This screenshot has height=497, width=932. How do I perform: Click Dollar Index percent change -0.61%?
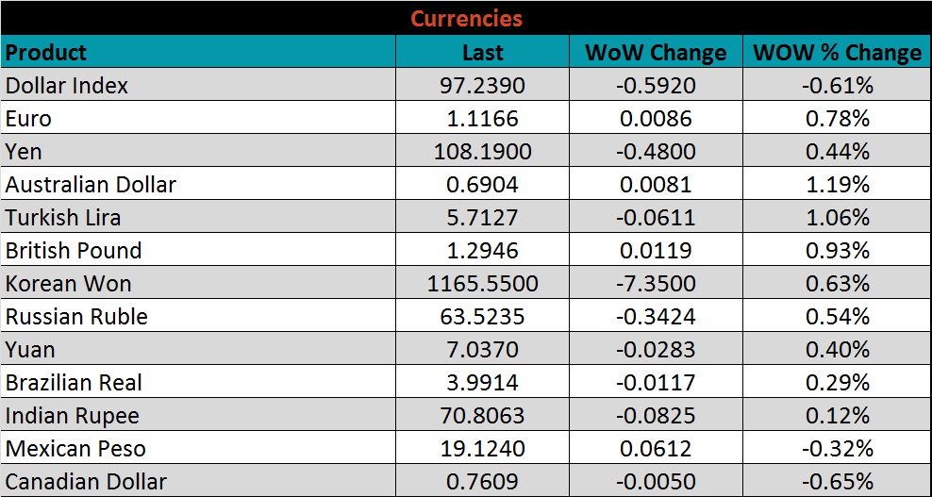point(837,86)
